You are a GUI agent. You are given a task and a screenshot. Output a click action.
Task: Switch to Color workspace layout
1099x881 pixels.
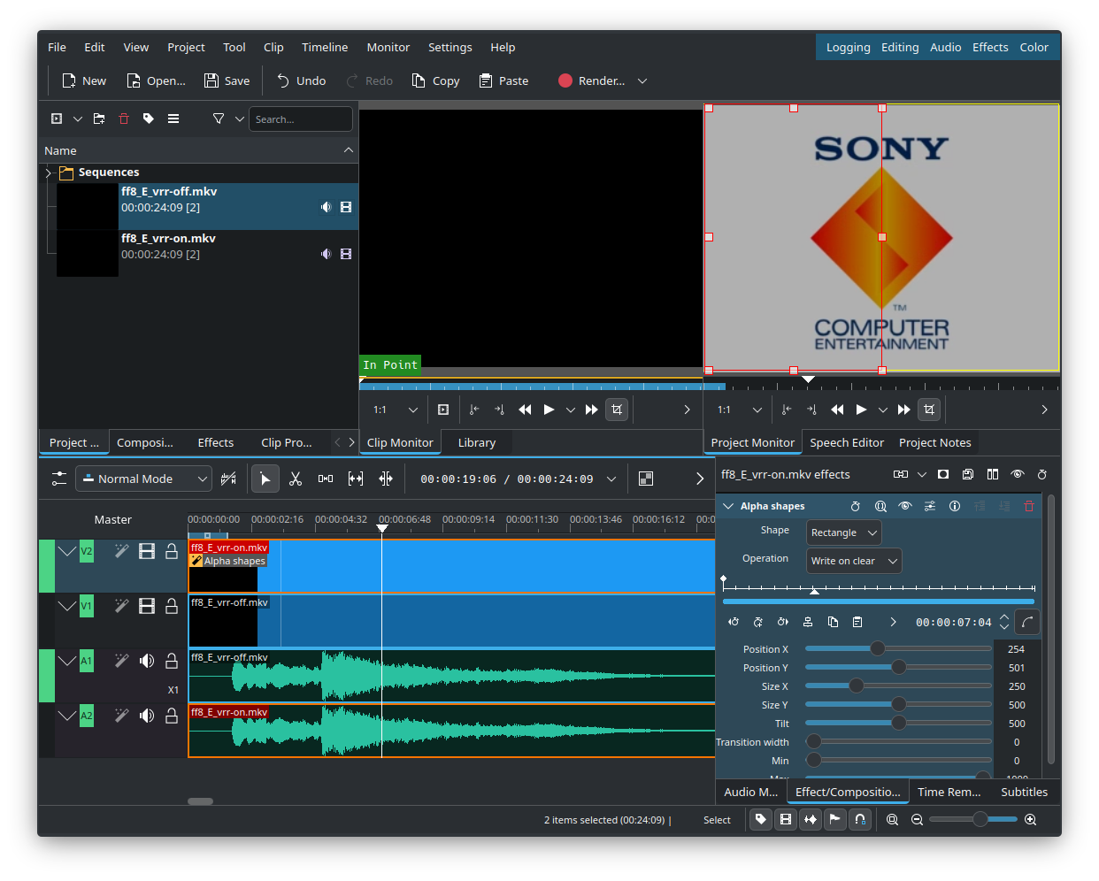pos(1034,47)
